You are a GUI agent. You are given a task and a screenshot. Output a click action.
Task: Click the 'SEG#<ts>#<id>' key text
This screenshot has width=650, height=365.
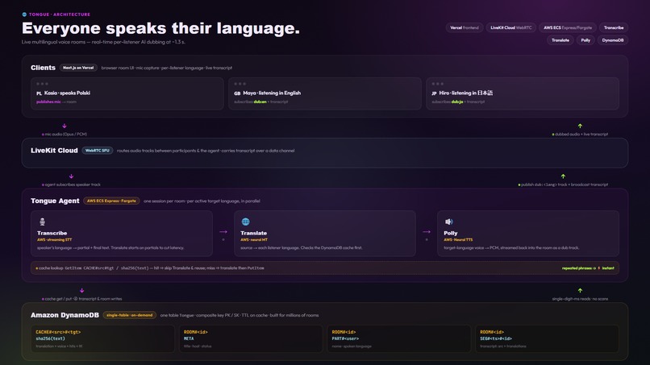tap(496, 338)
